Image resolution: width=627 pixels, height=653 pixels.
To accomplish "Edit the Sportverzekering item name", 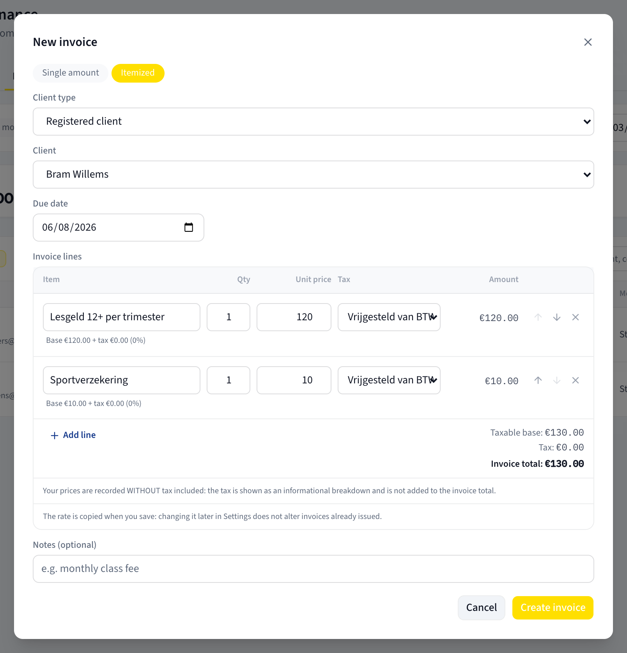I will [x=122, y=380].
